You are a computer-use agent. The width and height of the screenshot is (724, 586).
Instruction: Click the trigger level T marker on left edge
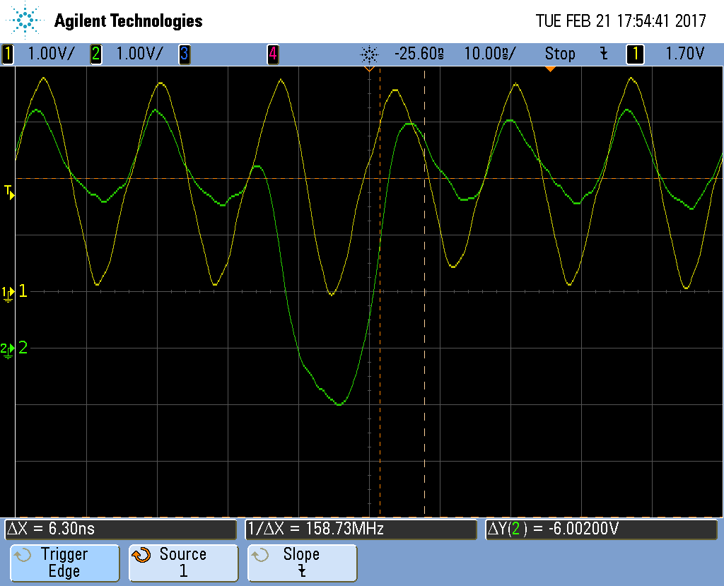(9, 192)
